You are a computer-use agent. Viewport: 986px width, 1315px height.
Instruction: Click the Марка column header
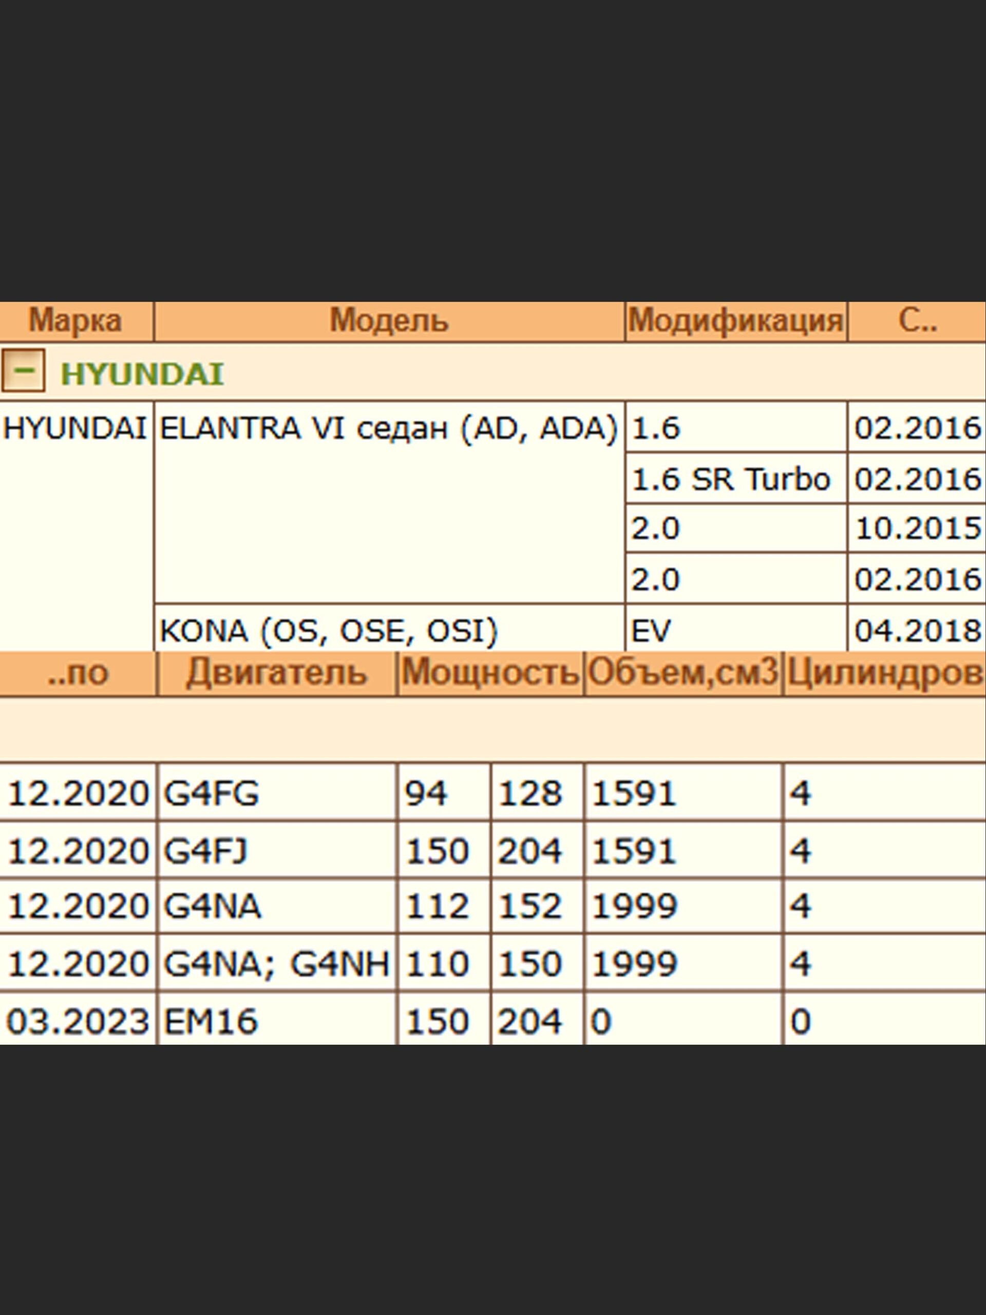[x=75, y=321]
